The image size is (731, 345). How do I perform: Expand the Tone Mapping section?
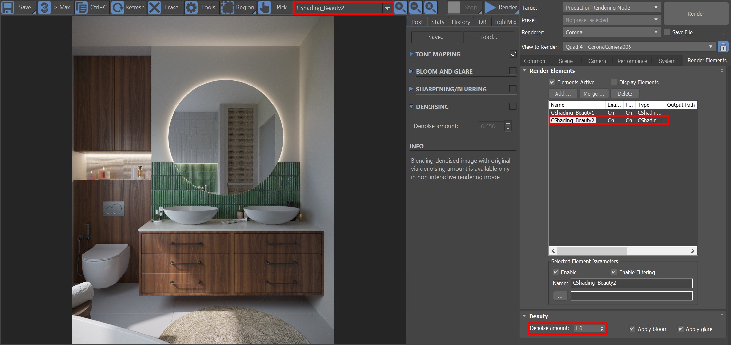click(411, 54)
